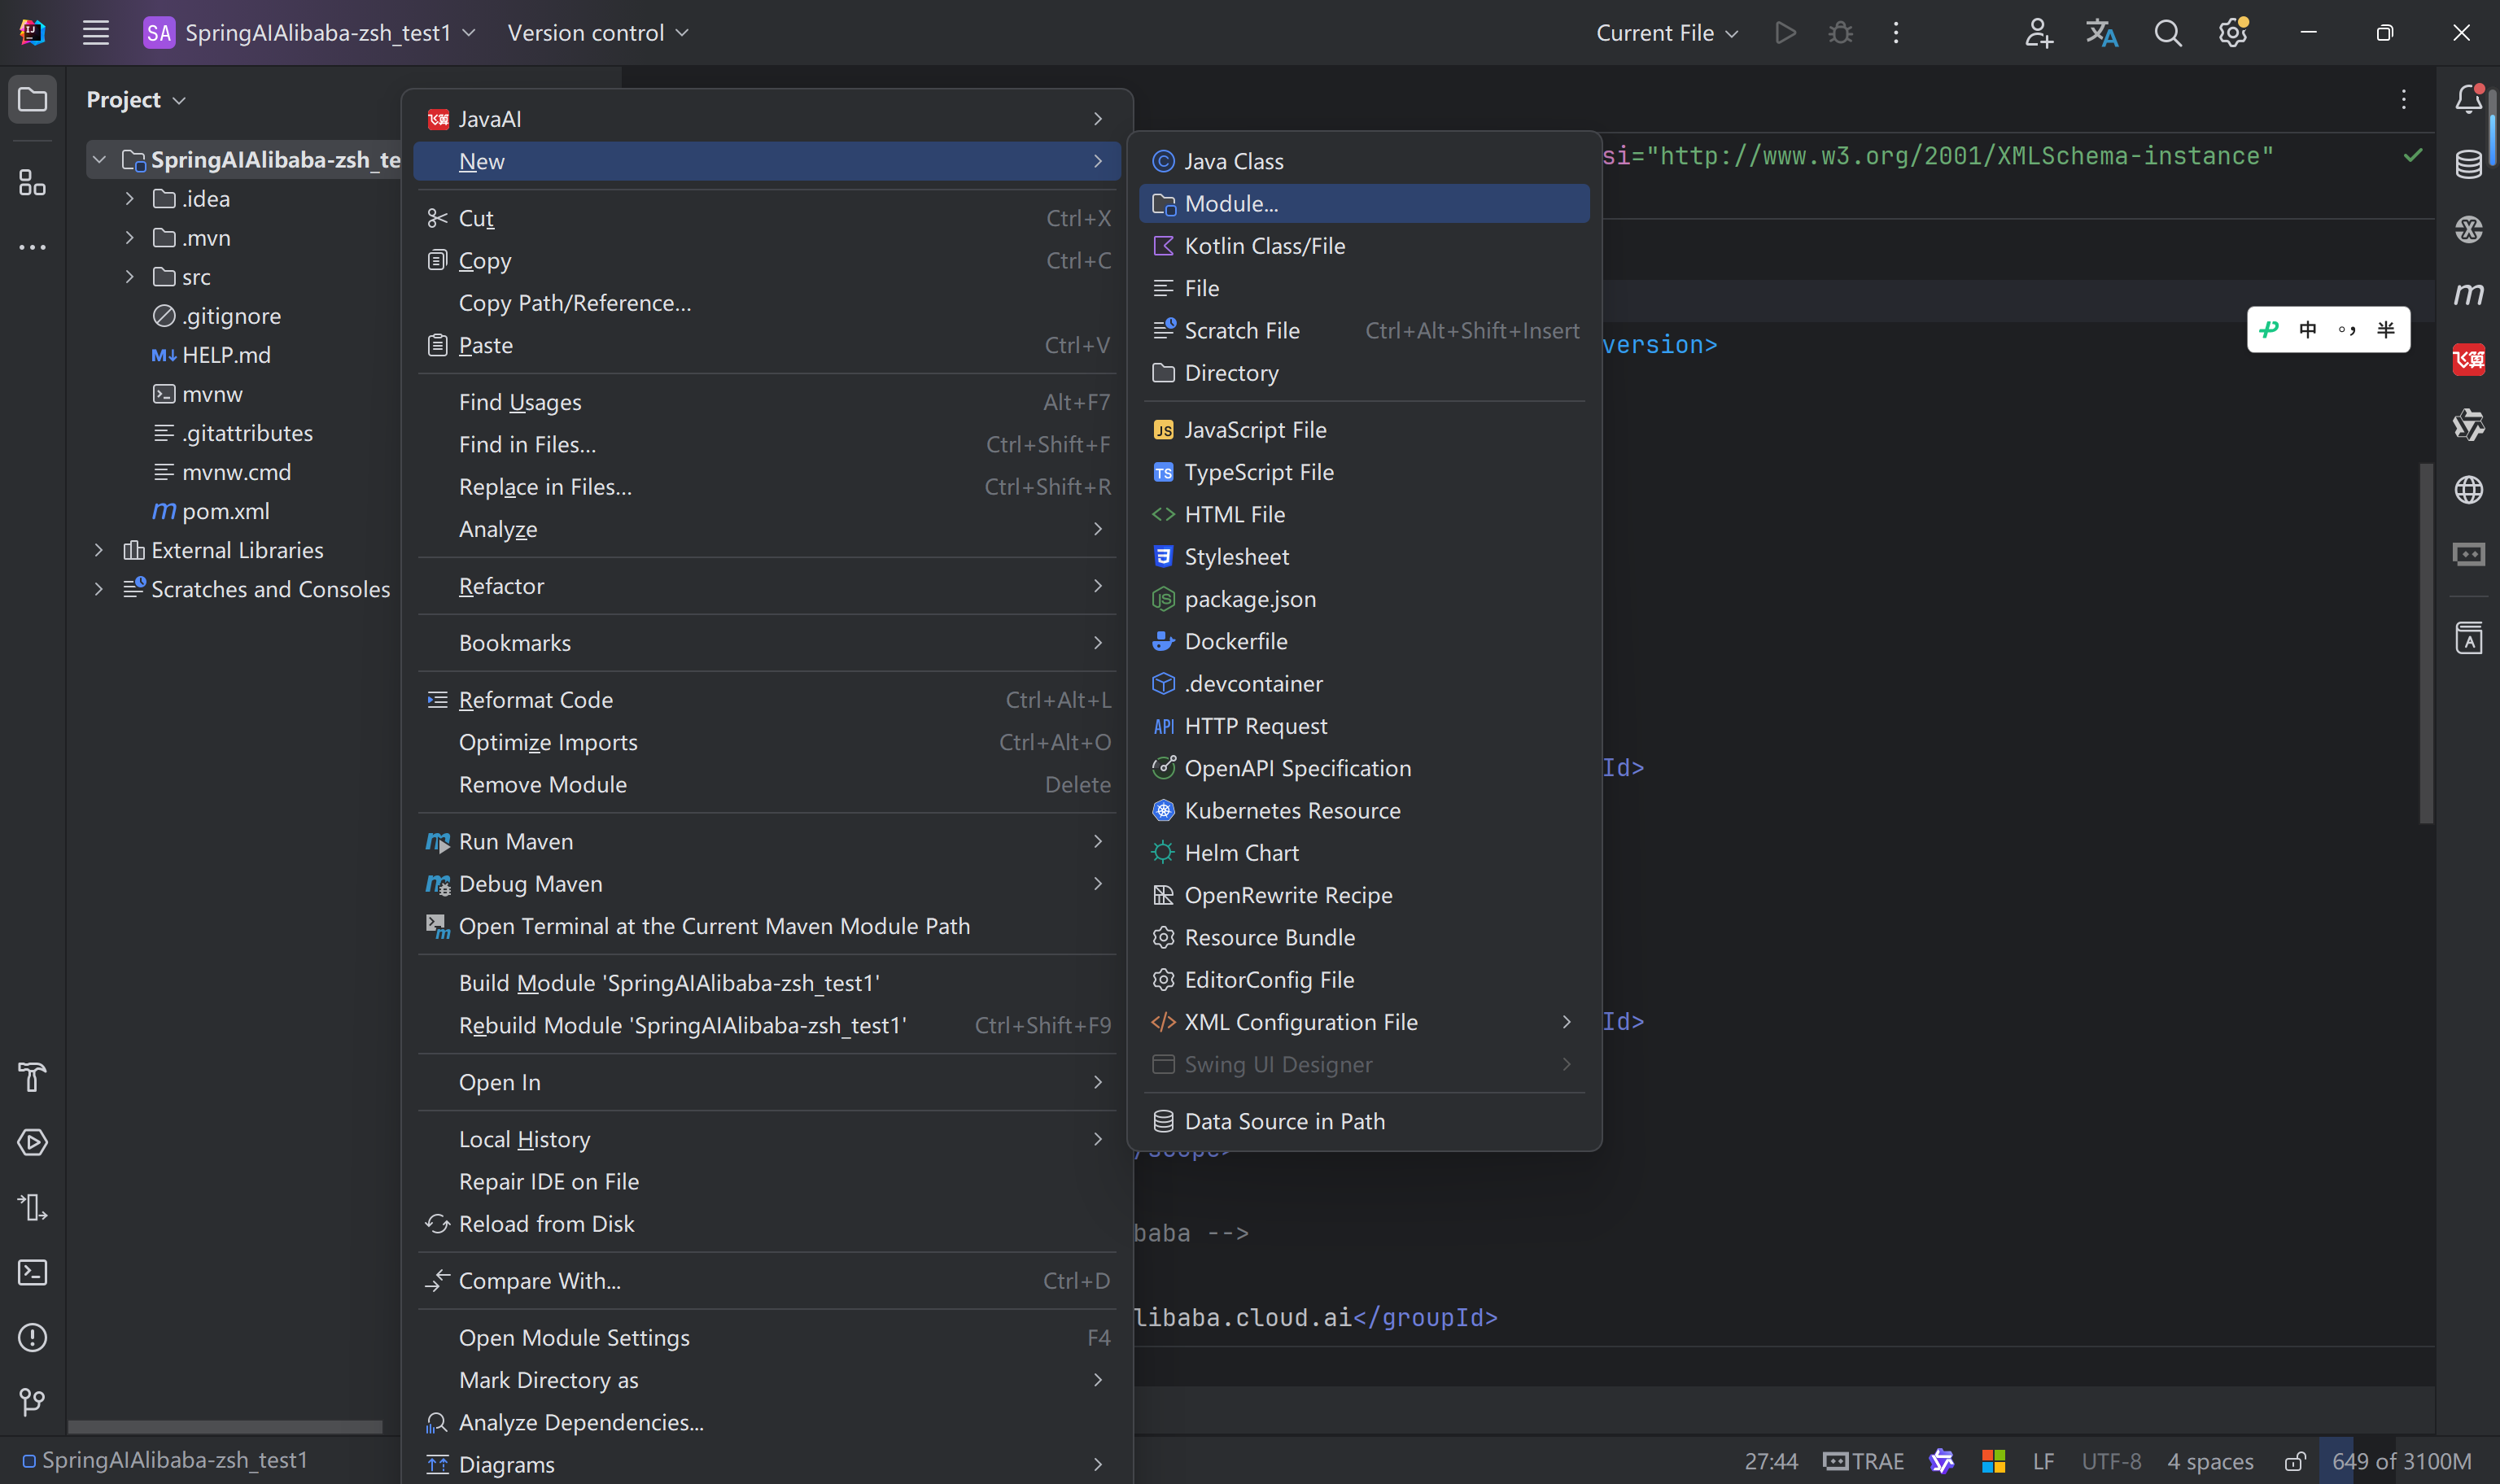Screen dimensions: 2500x1484
Task: Expand the src folder in tree
Action: (x=129, y=277)
